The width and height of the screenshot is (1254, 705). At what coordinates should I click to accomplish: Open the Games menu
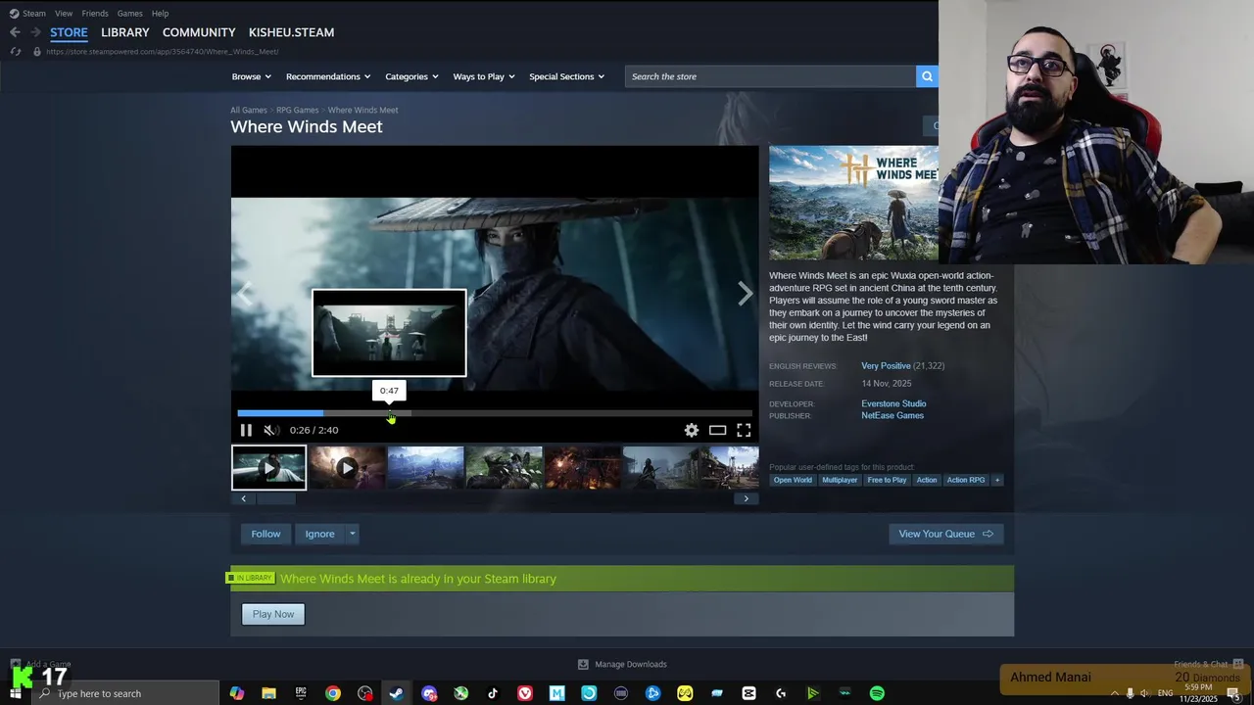[x=129, y=14]
